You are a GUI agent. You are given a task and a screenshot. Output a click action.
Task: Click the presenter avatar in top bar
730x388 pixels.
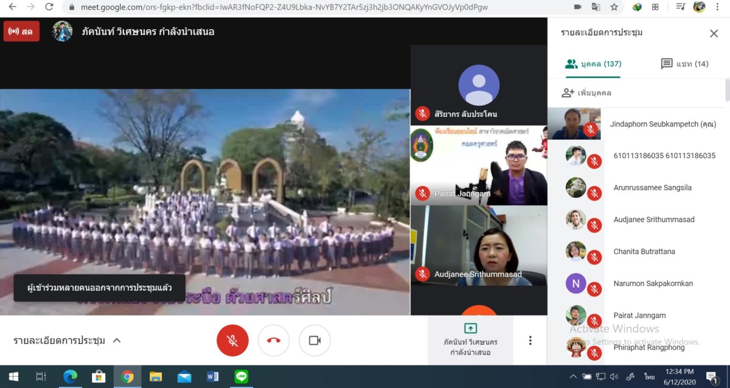point(62,32)
